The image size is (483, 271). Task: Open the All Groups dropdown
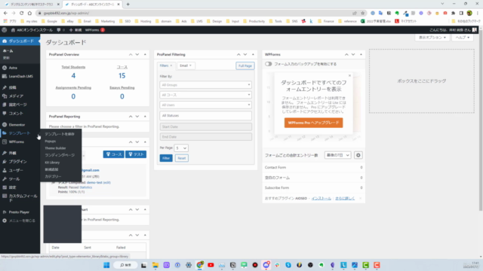pos(205,85)
